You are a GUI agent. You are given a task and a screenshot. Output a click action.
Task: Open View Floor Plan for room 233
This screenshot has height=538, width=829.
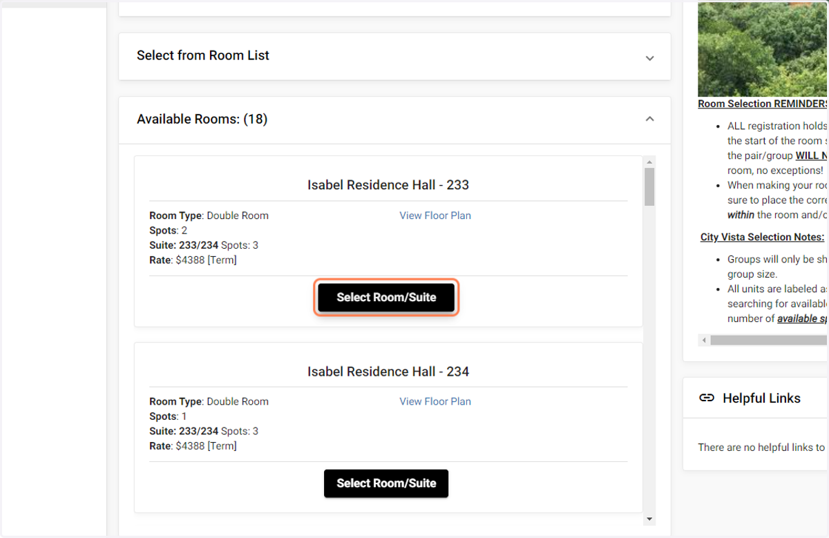(435, 215)
